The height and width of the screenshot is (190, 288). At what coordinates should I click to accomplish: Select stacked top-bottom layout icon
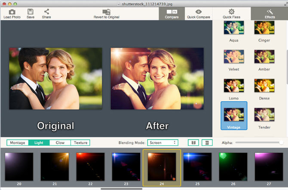pyautogui.click(x=207, y=143)
